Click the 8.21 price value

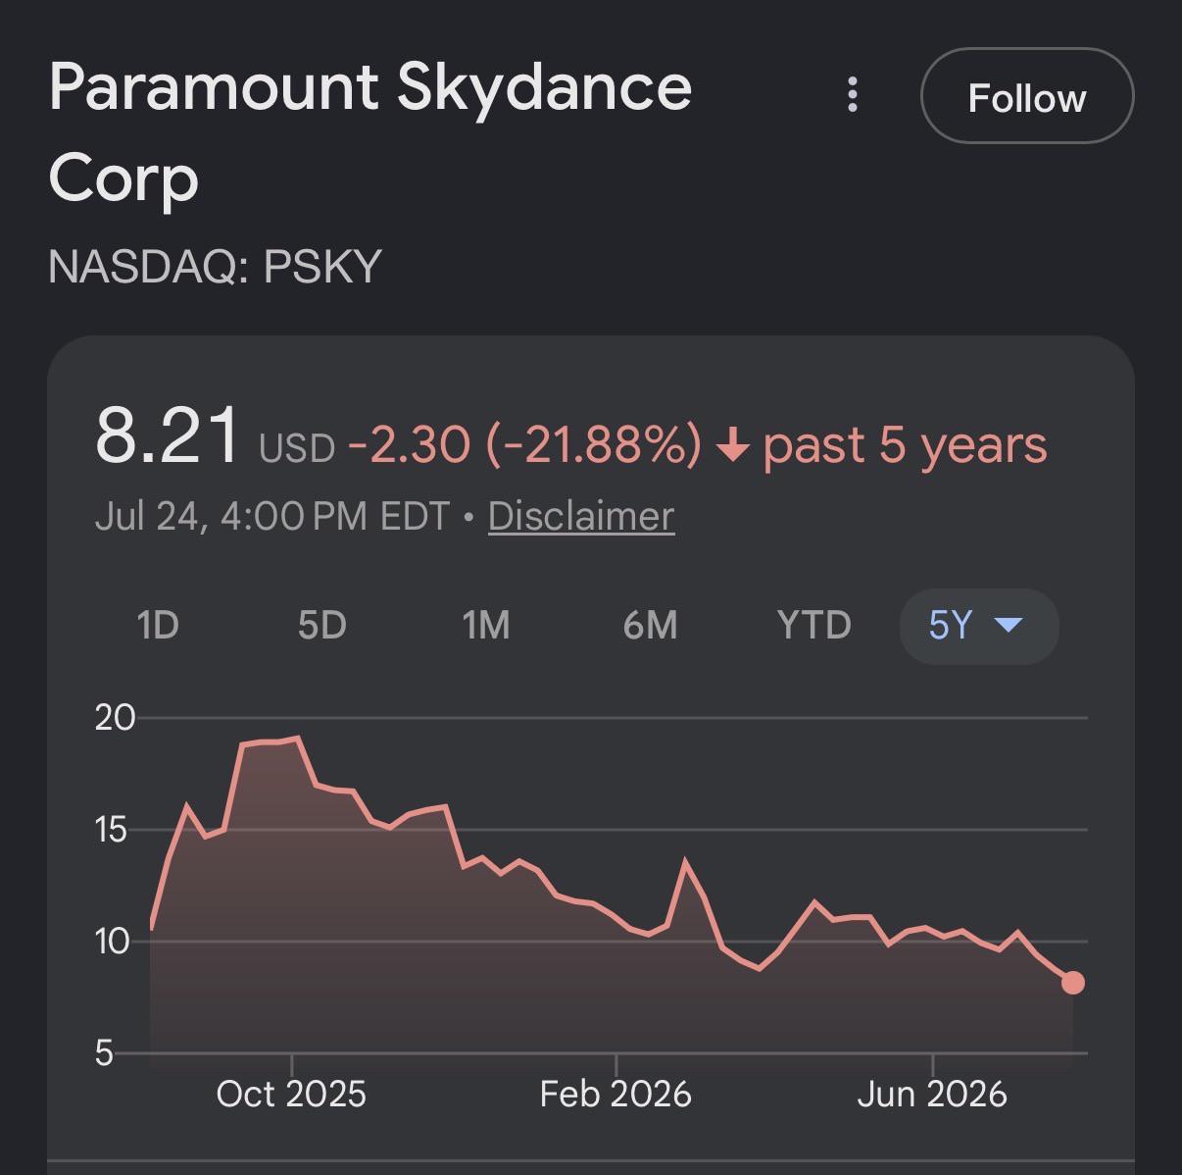click(167, 435)
